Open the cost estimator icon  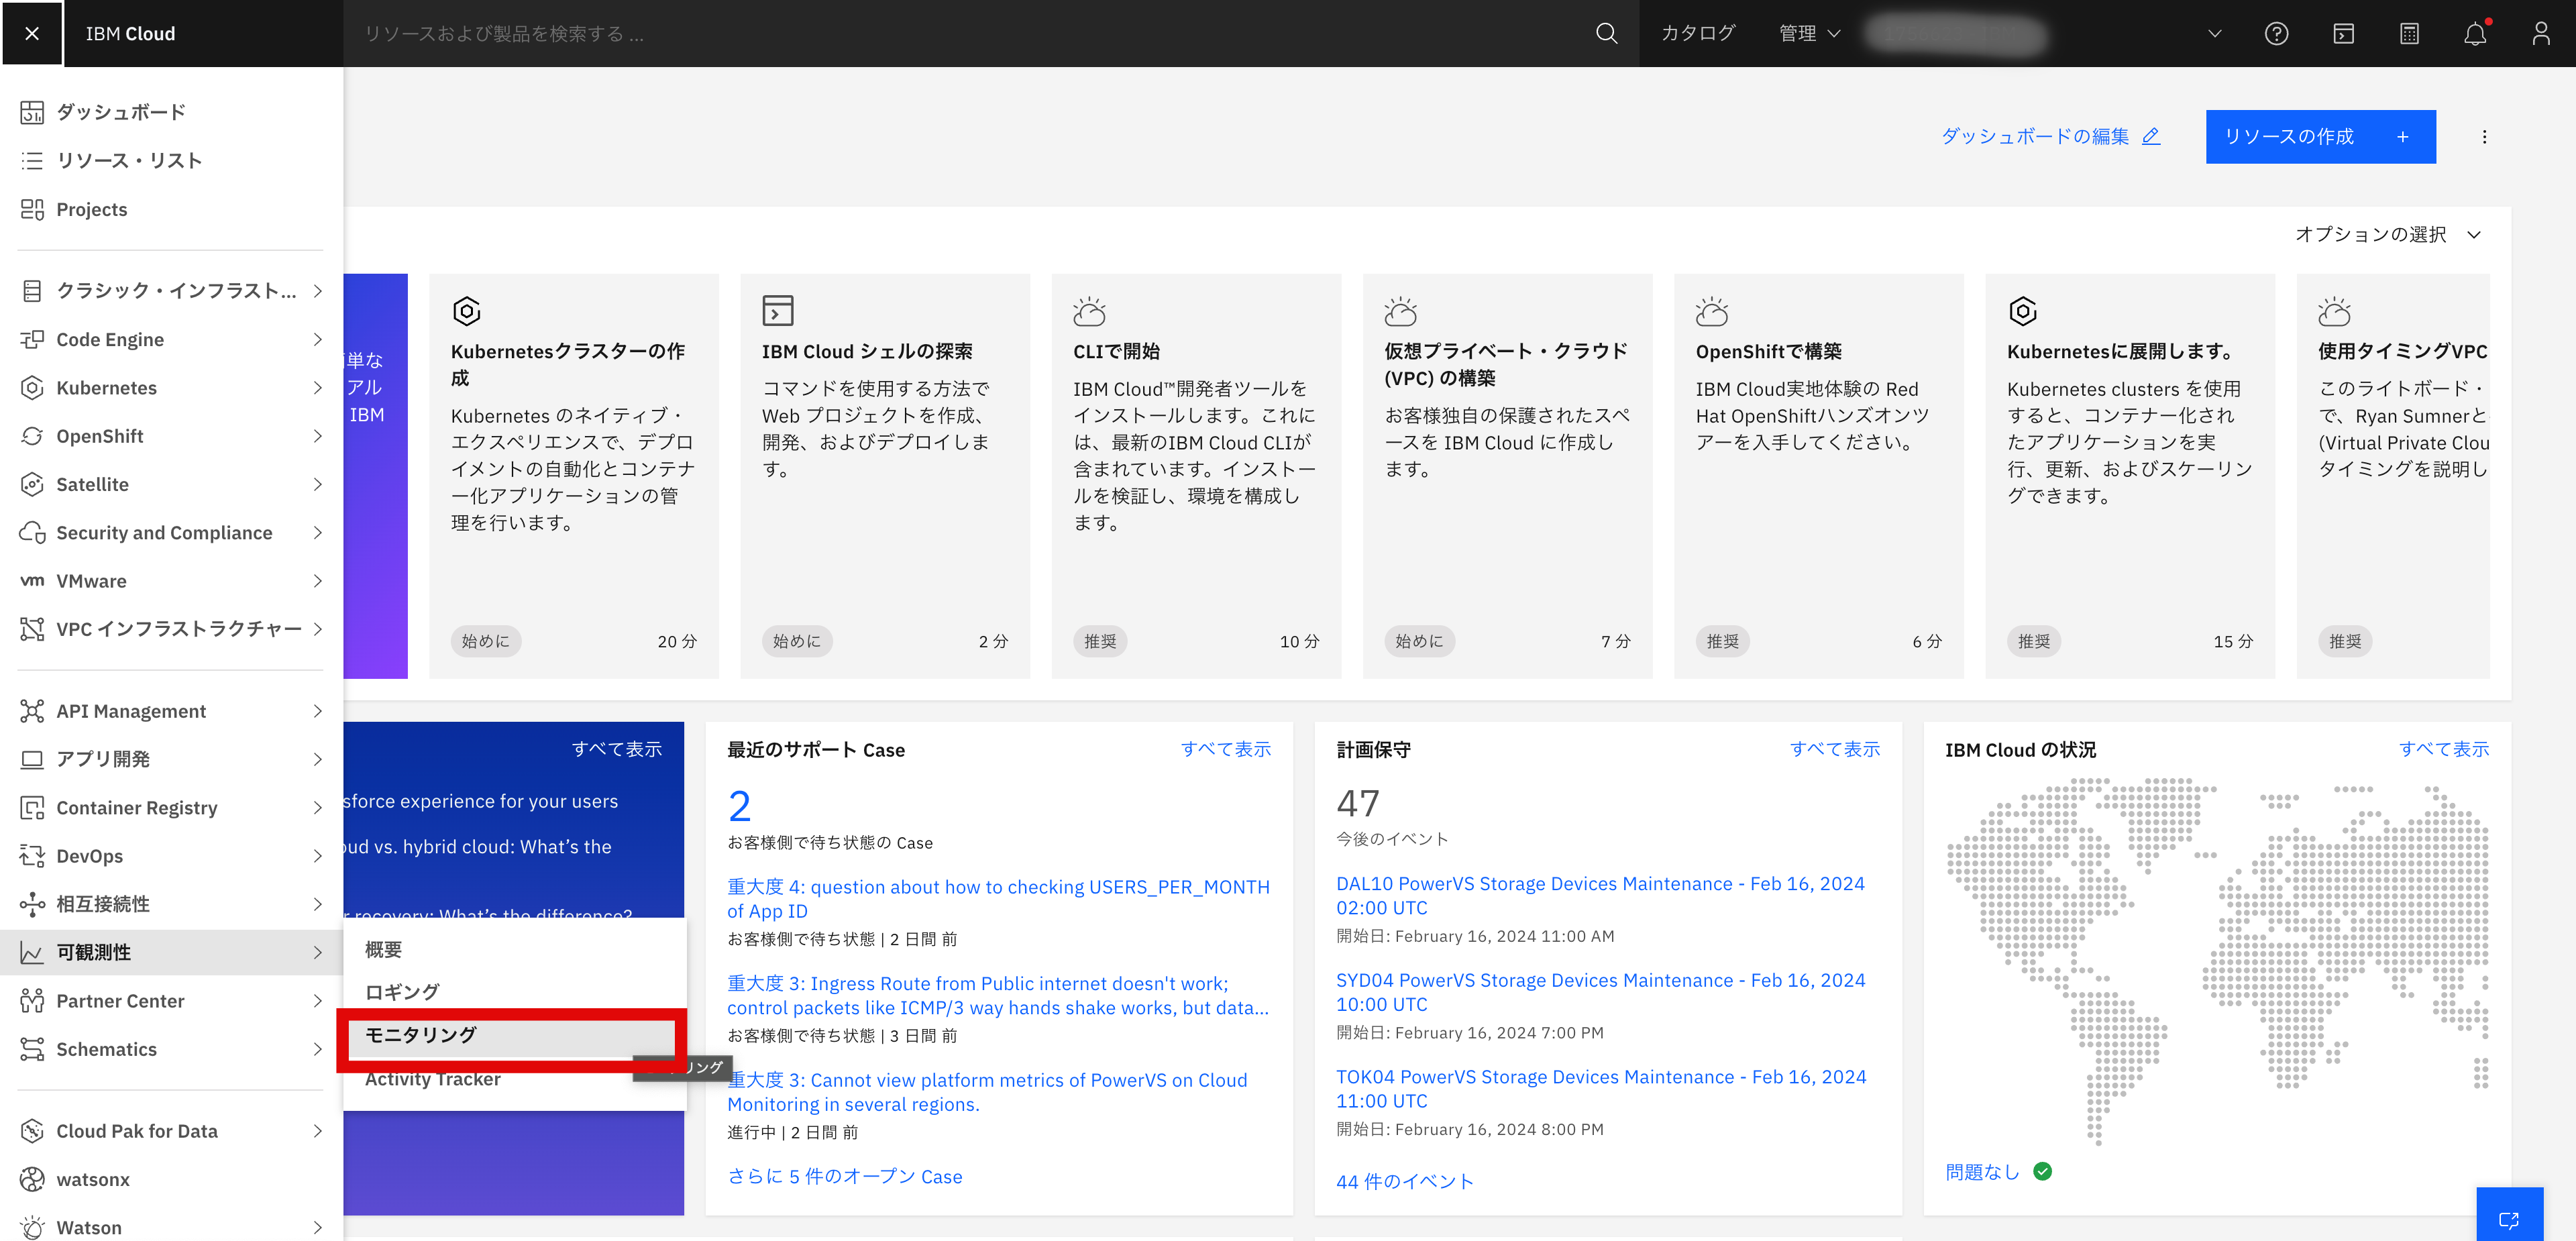2410,33
